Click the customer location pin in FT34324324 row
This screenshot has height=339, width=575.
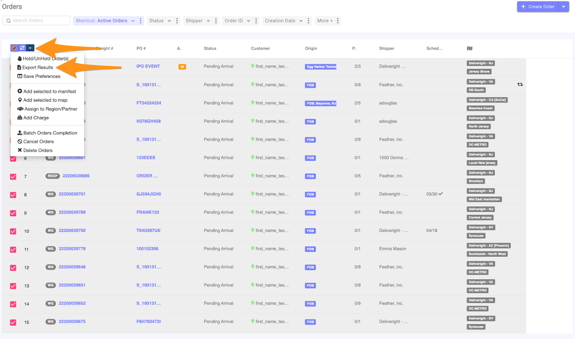click(x=252, y=103)
